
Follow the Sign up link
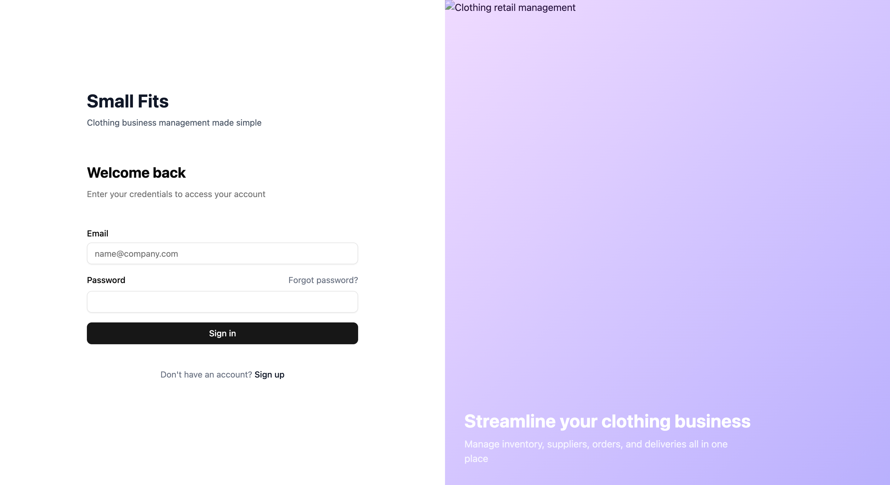pyautogui.click(x=269, y=375)
